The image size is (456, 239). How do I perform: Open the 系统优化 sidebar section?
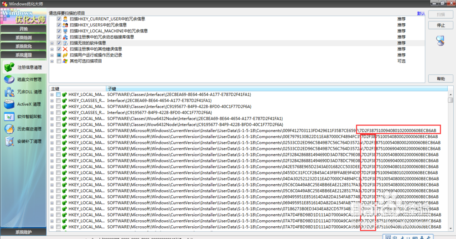click(23, 46)
